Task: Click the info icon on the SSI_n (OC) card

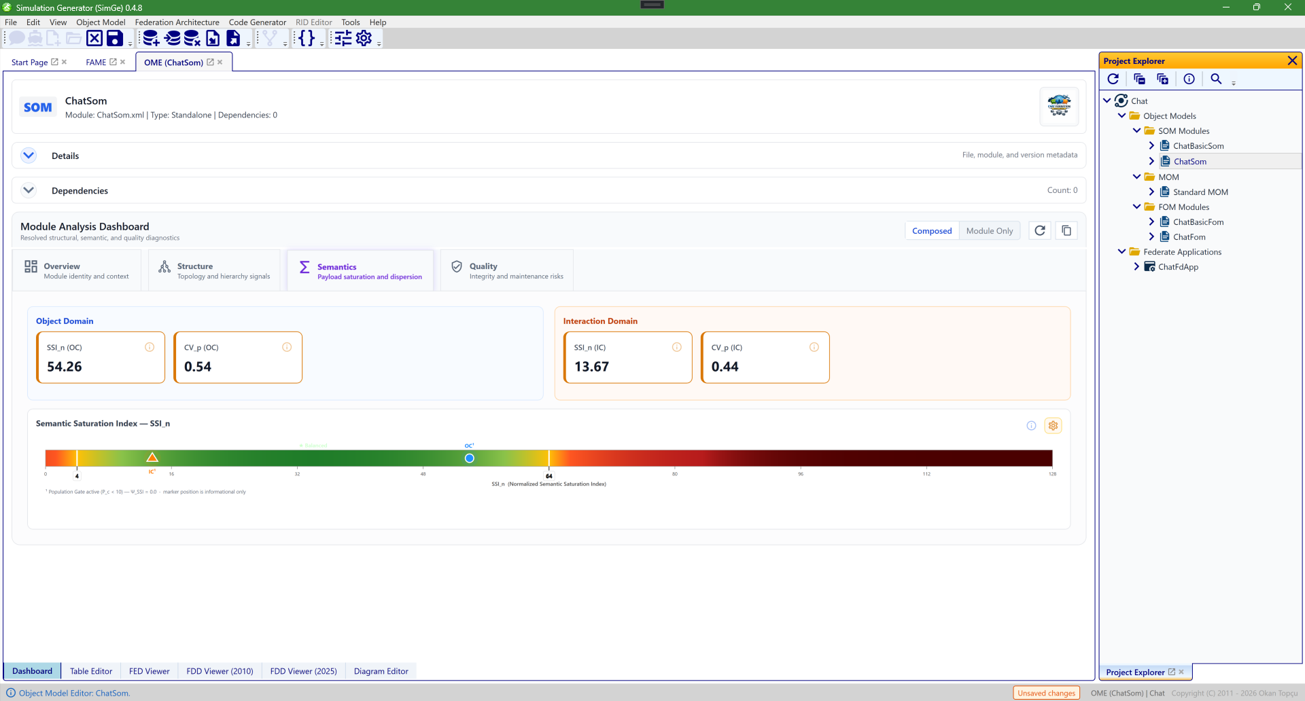Action: [150, 347]
